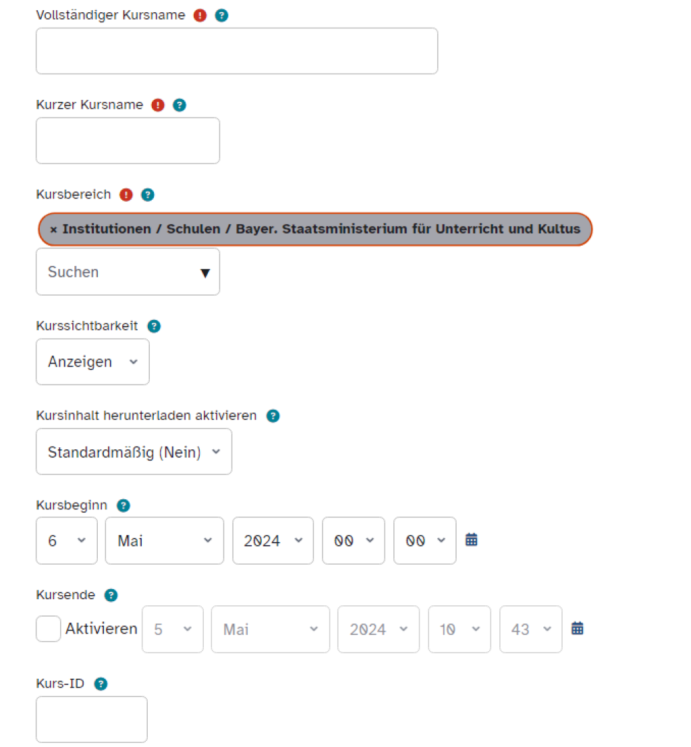691x747 pixels.
Task: Open the Kursbeginn calendar date picker
Action: click(x=472, y=540)
